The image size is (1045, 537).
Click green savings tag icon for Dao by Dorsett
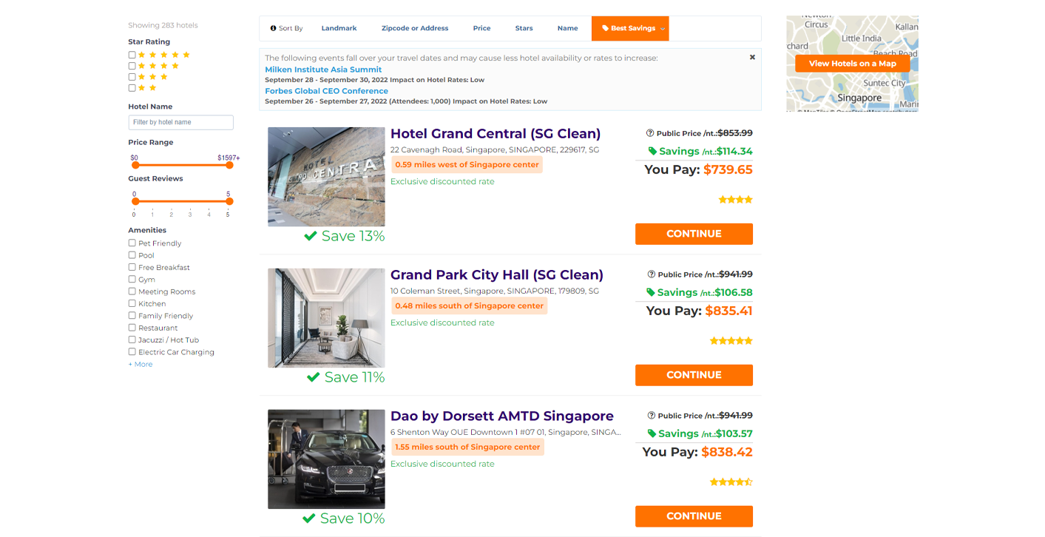(x=652, y=433)
